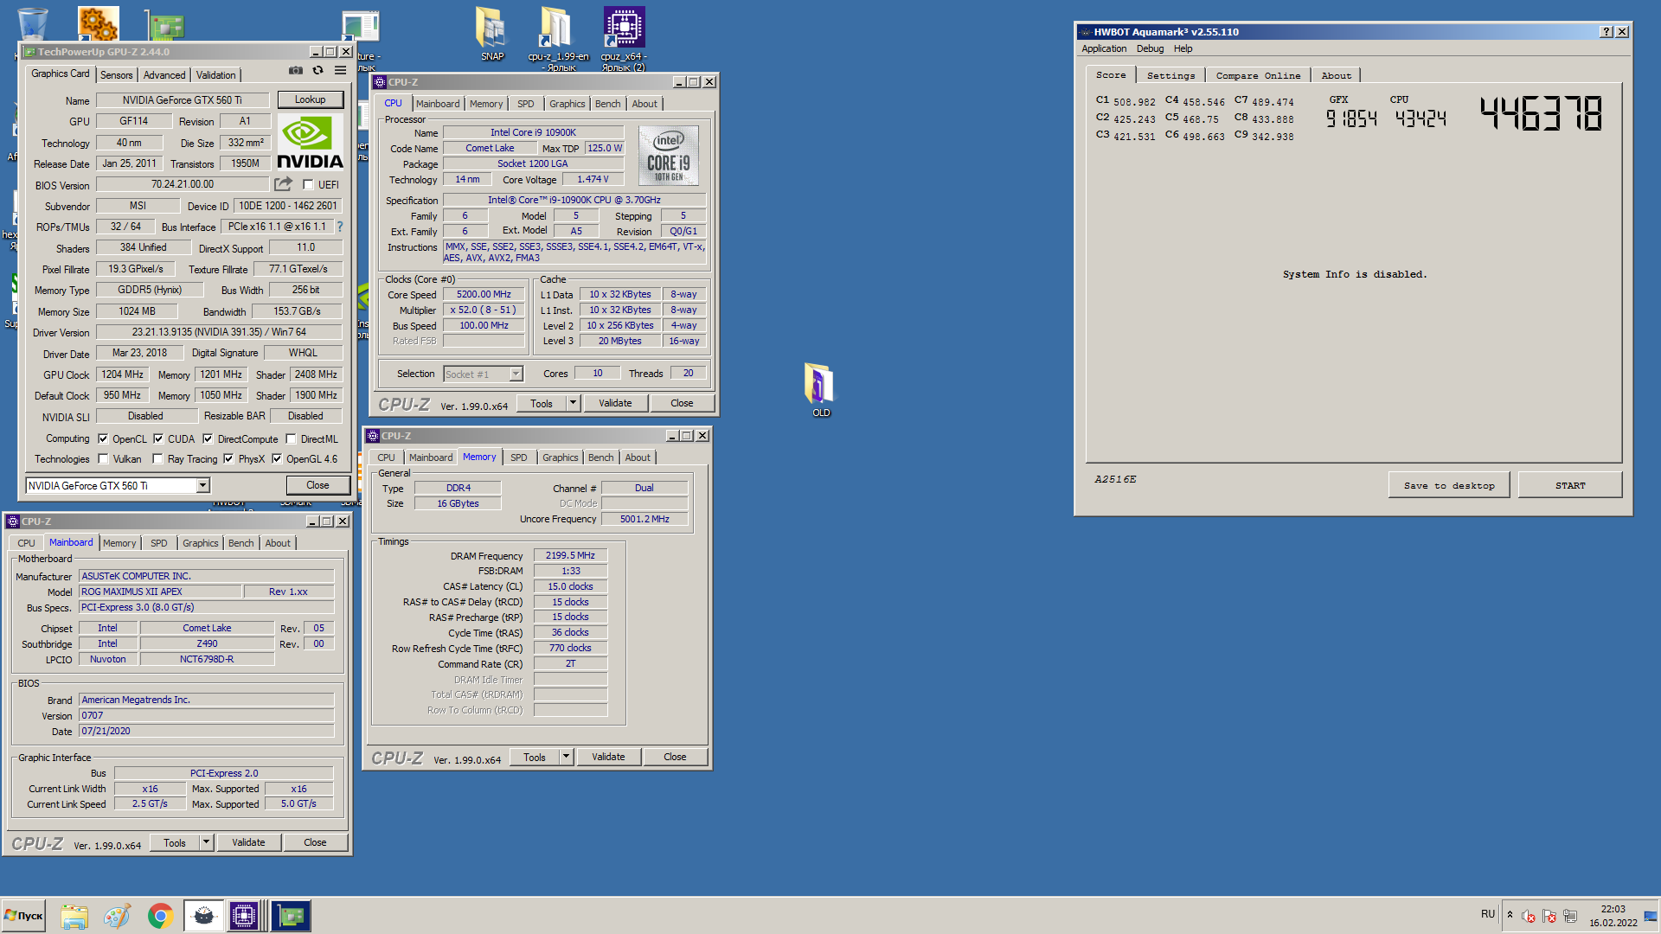Toggle the Ray Tracing checkbox
1661x934 pixels.
157,459
